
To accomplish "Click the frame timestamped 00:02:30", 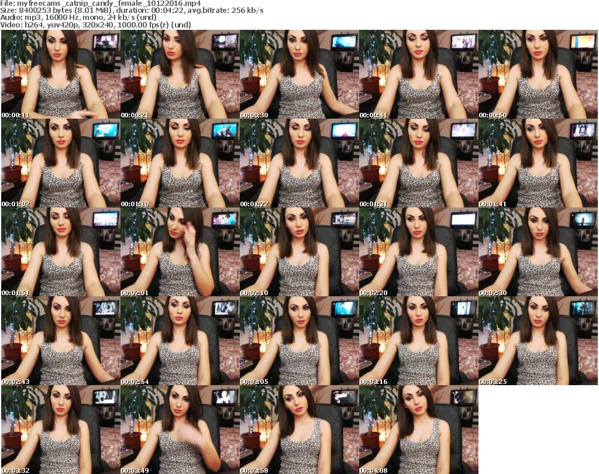I will (x=538, y=252).
